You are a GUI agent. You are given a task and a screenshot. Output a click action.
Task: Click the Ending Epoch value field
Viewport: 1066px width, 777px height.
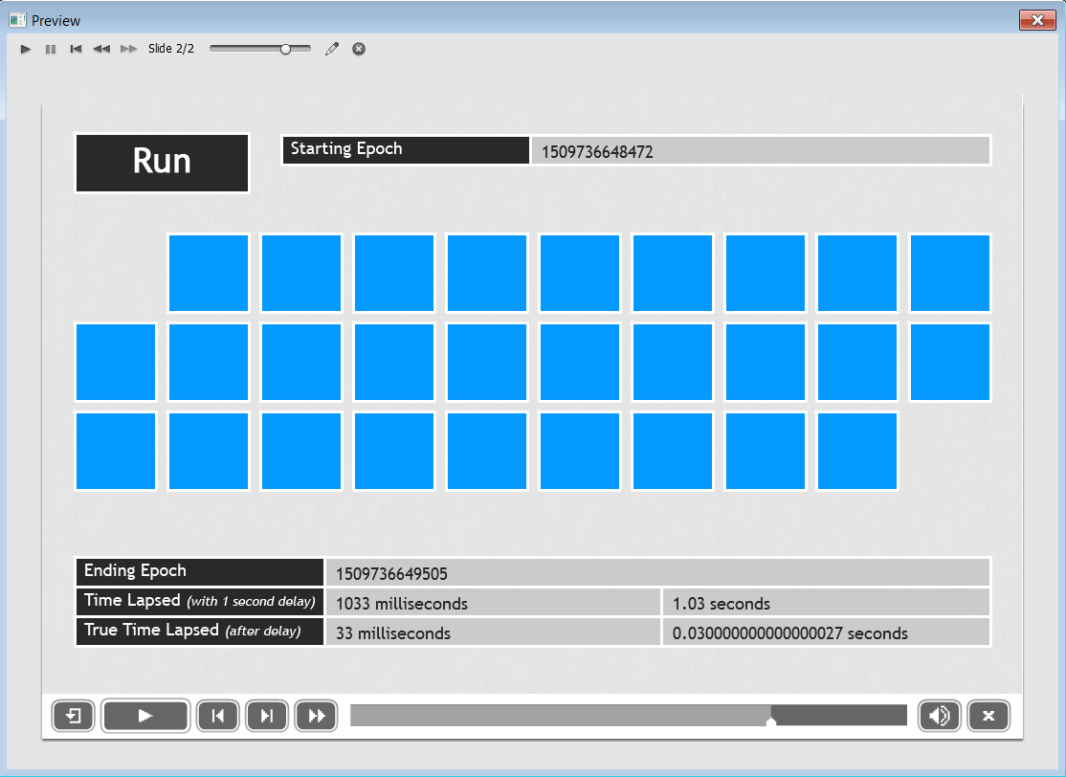pyautogui.click(x=656, y=573)
